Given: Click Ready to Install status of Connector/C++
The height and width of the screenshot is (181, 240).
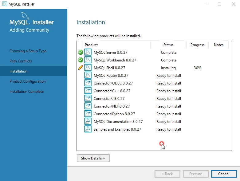Looking at the screenshot, I should 169,91.
